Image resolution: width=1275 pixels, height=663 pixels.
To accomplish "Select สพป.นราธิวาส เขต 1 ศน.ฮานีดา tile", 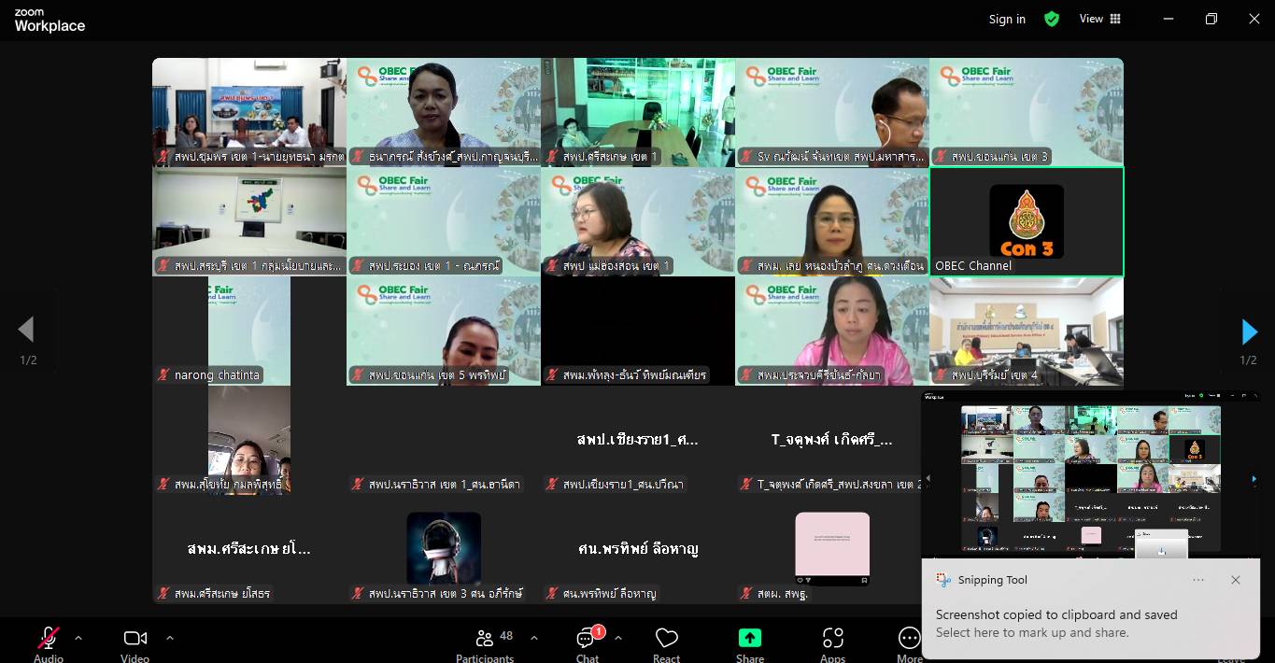I will [x=444, y=440].
